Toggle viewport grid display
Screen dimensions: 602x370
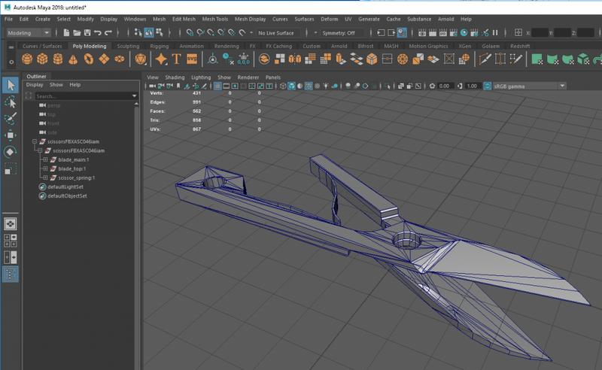(217, 86)
